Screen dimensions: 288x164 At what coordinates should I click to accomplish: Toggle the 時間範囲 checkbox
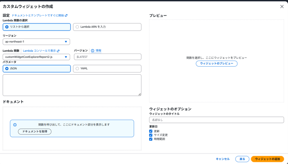(x=150, y=139)
